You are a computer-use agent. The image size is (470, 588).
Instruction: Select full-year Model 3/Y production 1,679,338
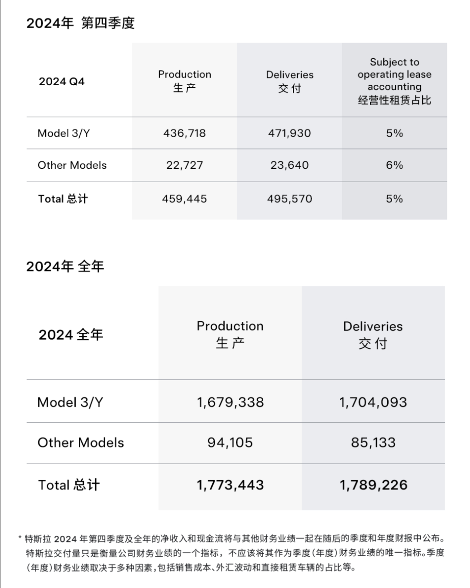pos(230,402)
